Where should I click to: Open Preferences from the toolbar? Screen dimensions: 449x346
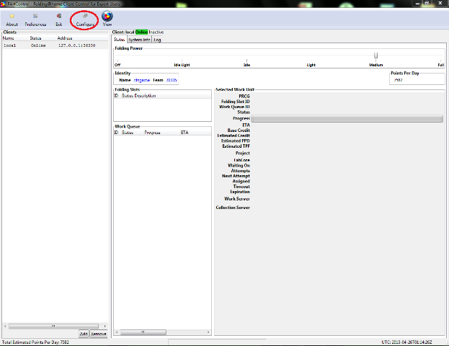click(35, 19)
